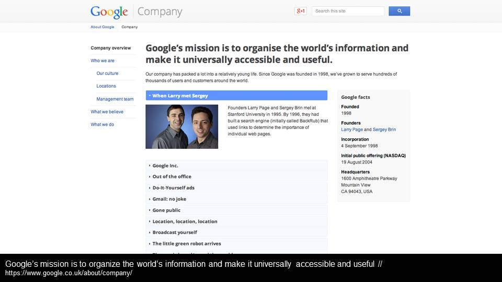Open the Locations sidebar link
Screen dimensions: 502x282
(x=106, y=86)
